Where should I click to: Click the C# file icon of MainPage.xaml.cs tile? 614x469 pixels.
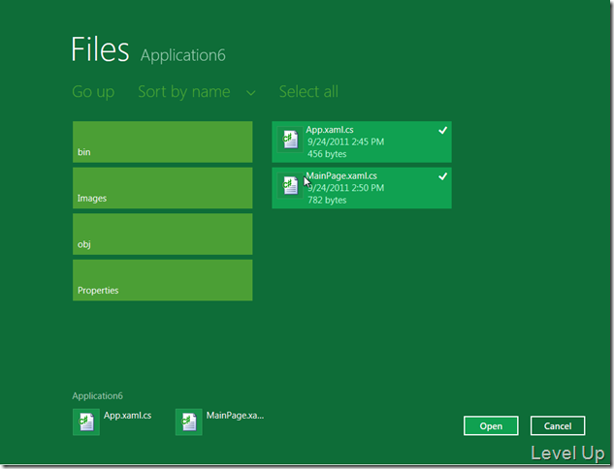click(290, 185)
